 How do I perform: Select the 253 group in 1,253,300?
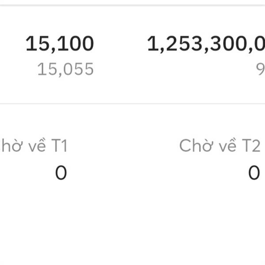pos(184,44)
